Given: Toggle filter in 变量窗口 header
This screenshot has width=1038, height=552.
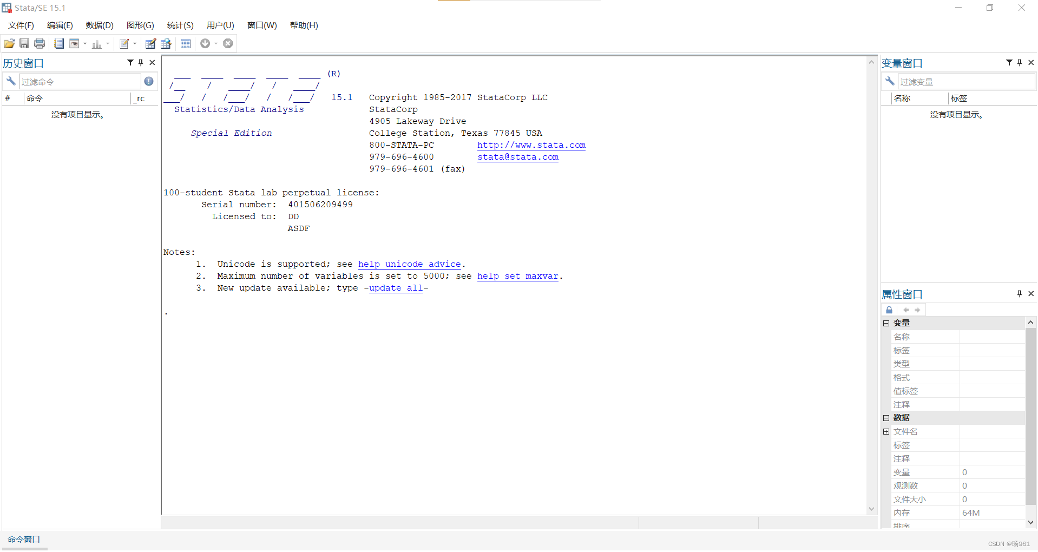Looking at the screenshot, I should click(x=1009, y=63).
